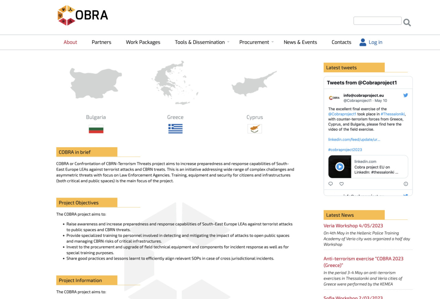Click the Greece country label
Viewport: 440px width, 299px height.
pos(175,117)
